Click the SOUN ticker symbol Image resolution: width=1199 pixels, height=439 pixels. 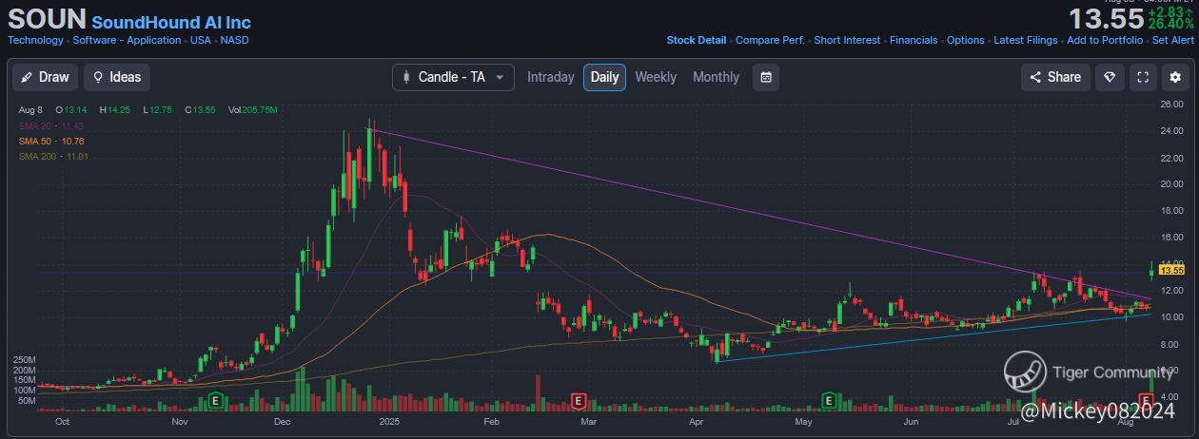point(47,18)
